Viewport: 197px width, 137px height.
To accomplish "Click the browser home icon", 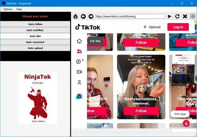I will (75, 16).
